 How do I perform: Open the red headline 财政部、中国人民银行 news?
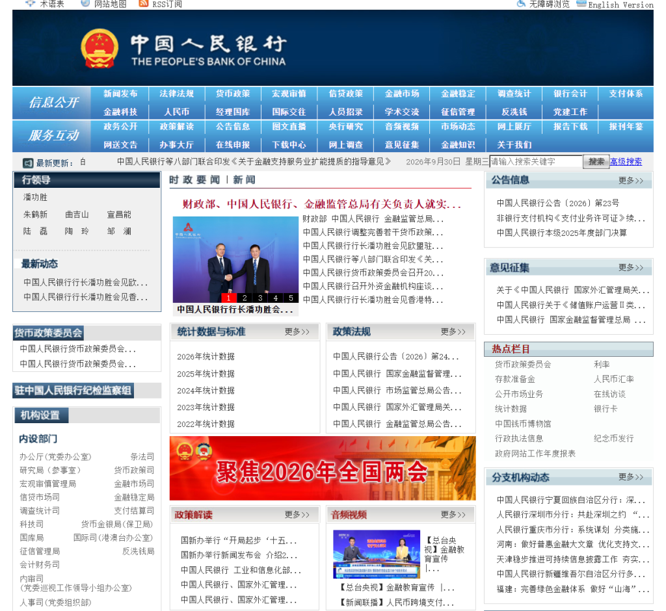tap(321, 204)
